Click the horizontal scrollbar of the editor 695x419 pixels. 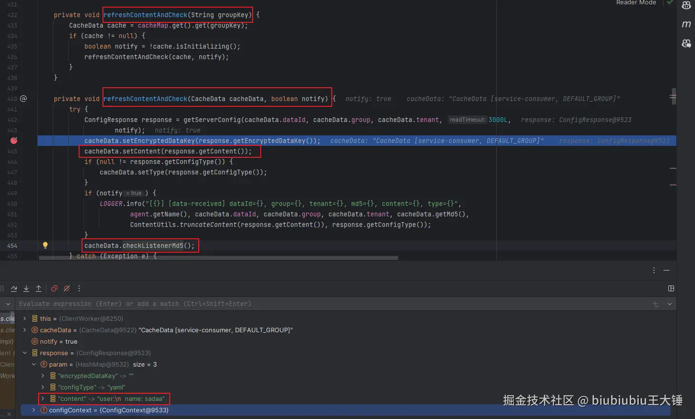click(218, 258)
